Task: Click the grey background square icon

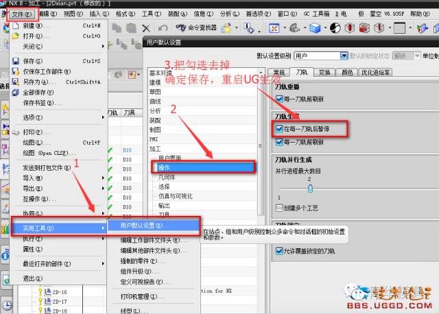Action: (x=399, y=28)
